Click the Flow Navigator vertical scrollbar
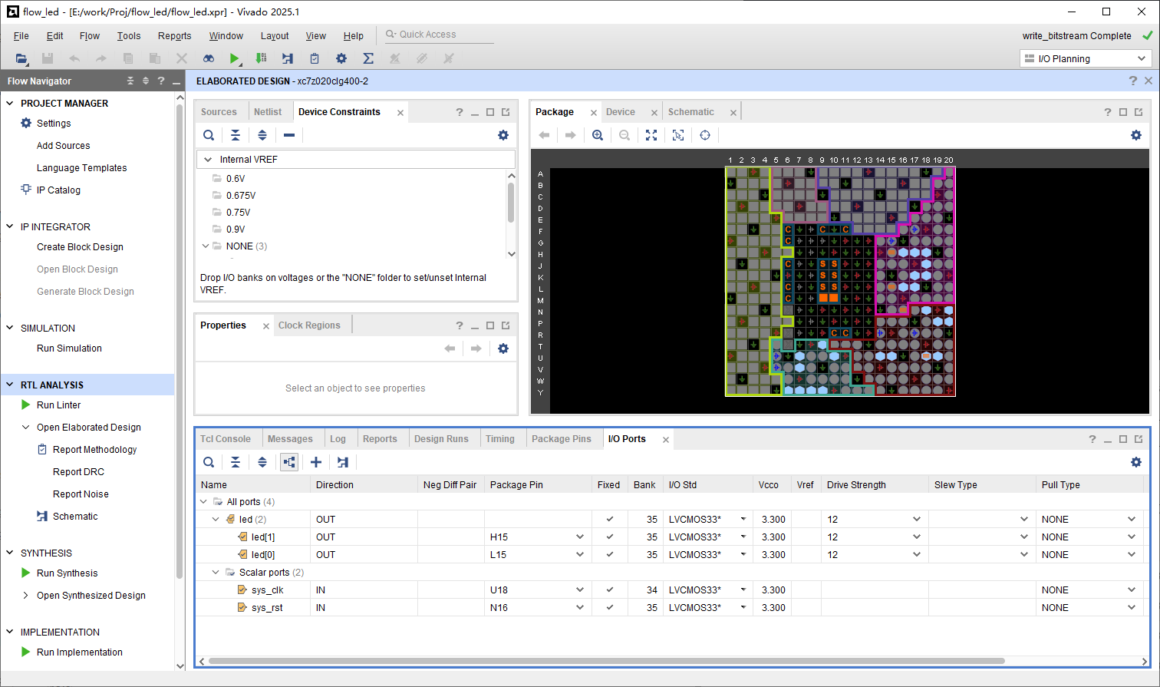 click(x=180, y=340)
